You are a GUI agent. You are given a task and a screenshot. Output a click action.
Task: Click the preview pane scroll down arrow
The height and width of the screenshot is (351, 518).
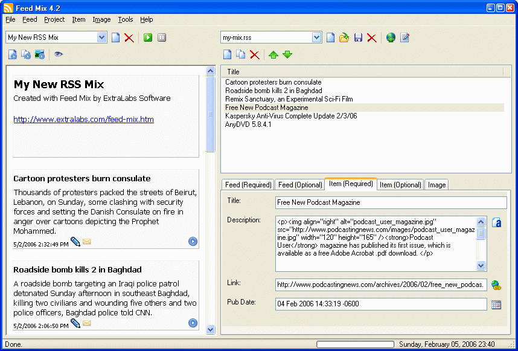tap(211, 329)
